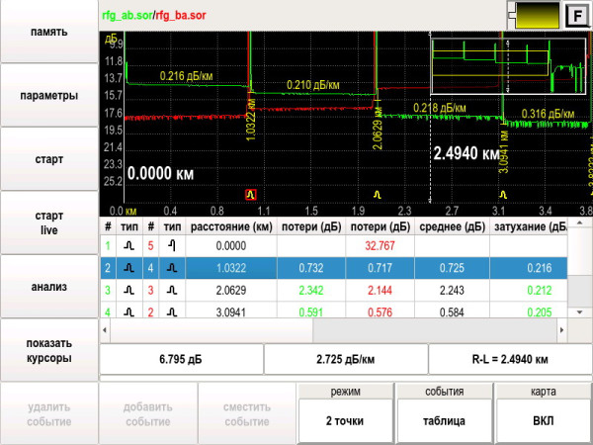Open the trace overview minimap thumbnail
The image size is (593, 445).
pos(503,65)
